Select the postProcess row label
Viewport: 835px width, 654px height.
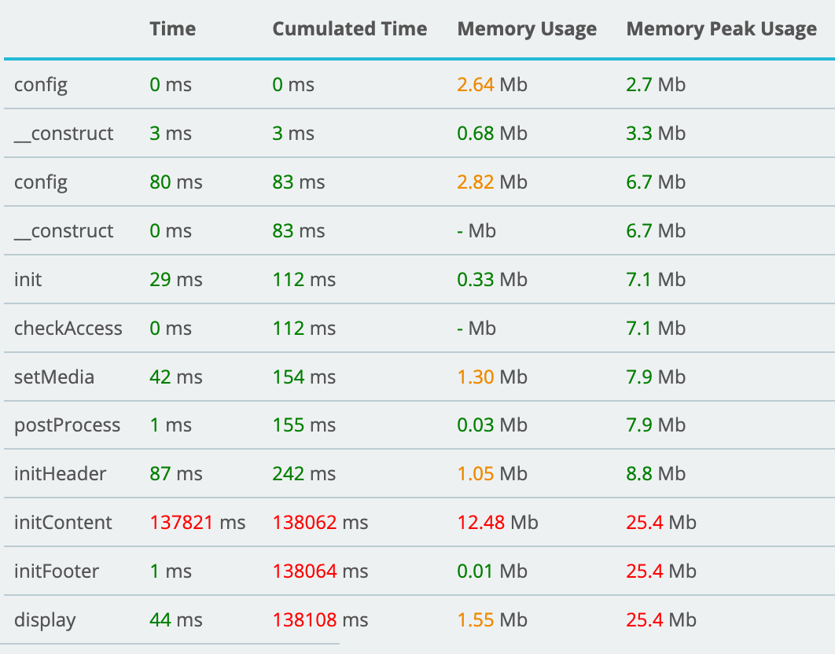[68, 426]
